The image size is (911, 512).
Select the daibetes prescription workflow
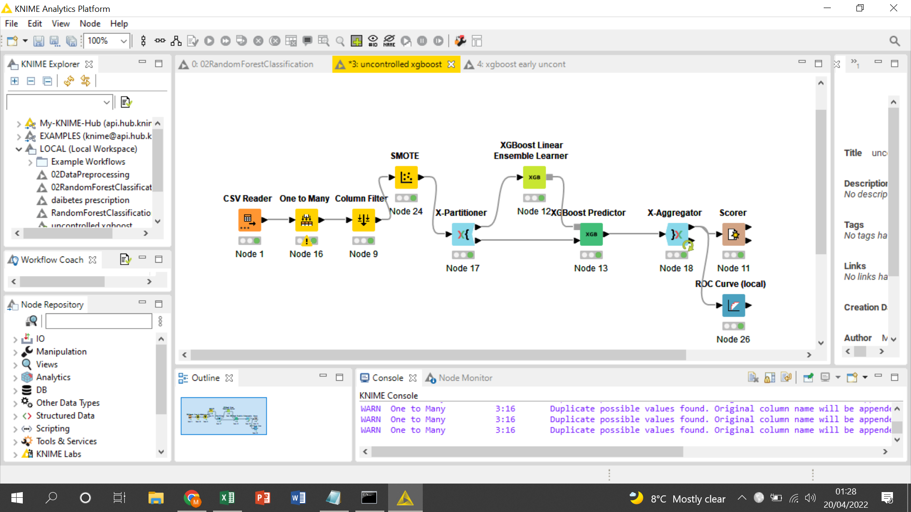click(x=90, y=200)
